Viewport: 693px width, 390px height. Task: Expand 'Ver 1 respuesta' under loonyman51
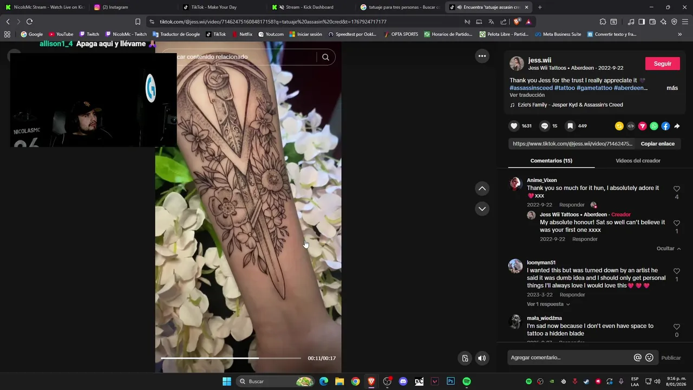(x=548, y=304)
